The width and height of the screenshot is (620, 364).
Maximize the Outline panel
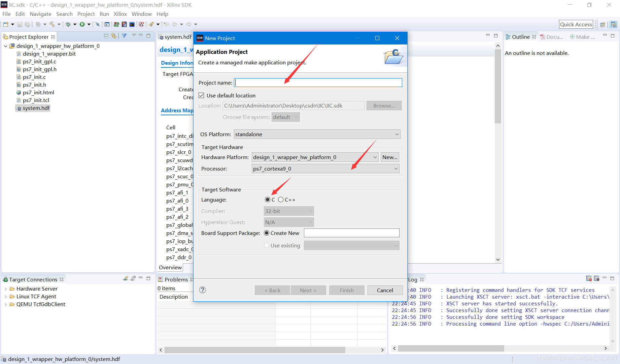coord(613,35)
